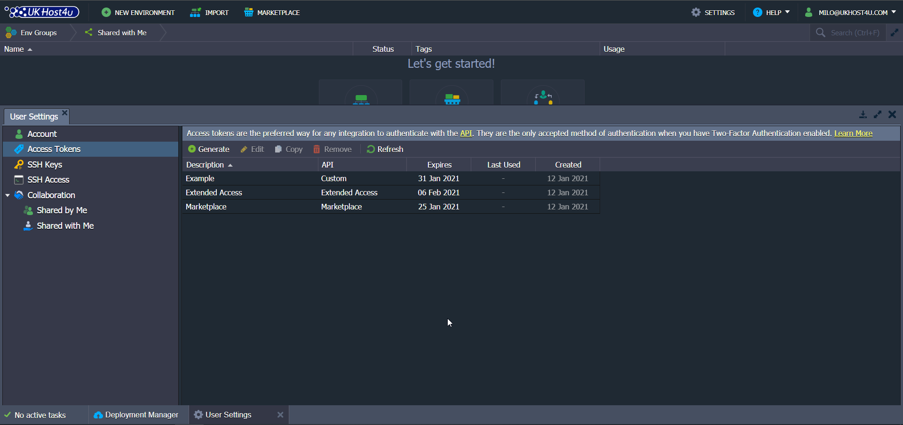Open the Marketplace
The image size is (903, 425).
point(272,12)
